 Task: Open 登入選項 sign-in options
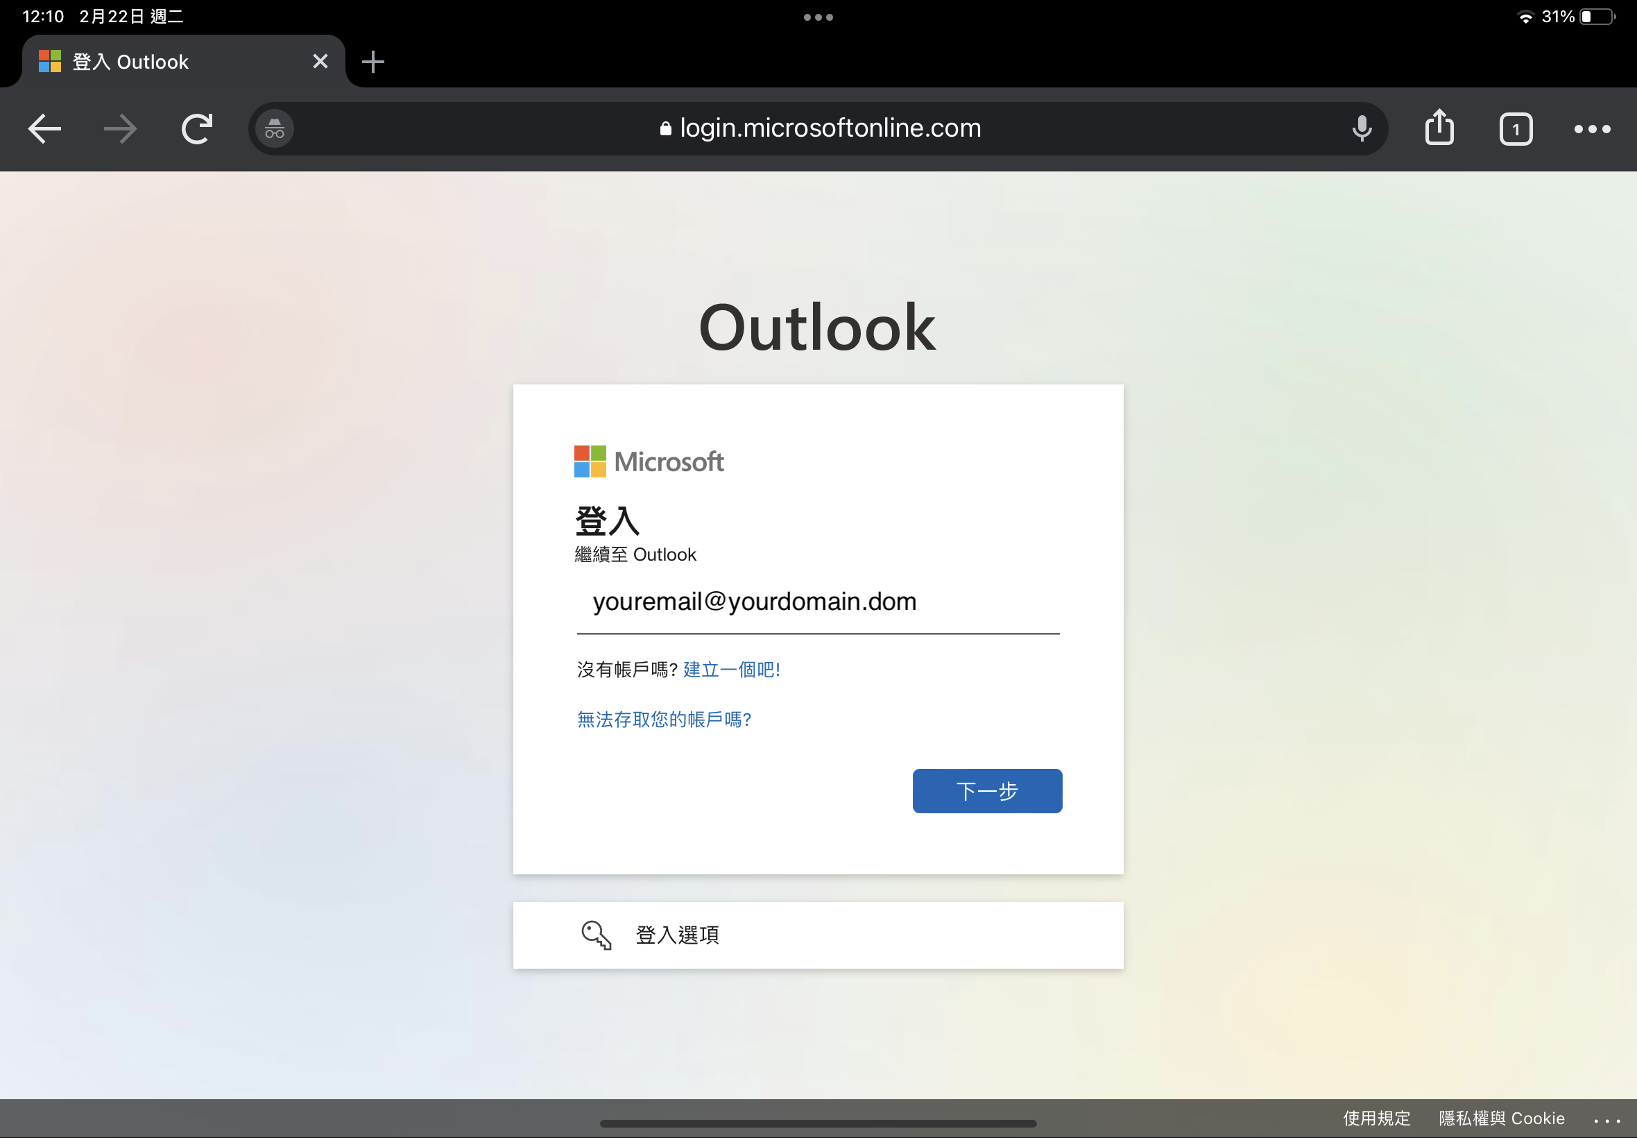point(677,935)
